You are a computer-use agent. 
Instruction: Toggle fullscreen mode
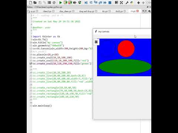121,3
